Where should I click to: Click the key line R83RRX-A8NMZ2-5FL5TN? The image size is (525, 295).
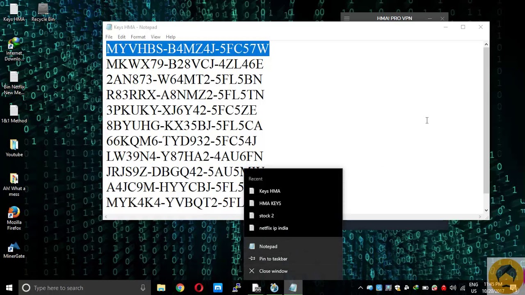click(x=185, y=95)
